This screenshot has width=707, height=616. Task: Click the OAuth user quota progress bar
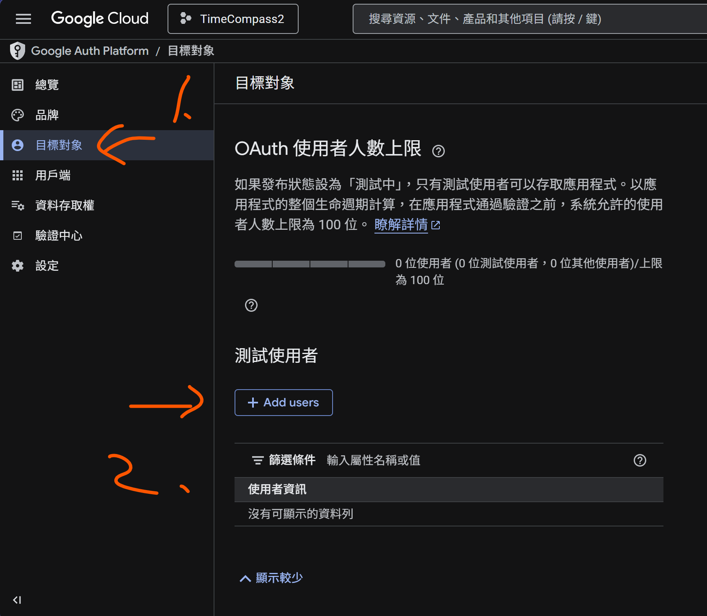310,264
